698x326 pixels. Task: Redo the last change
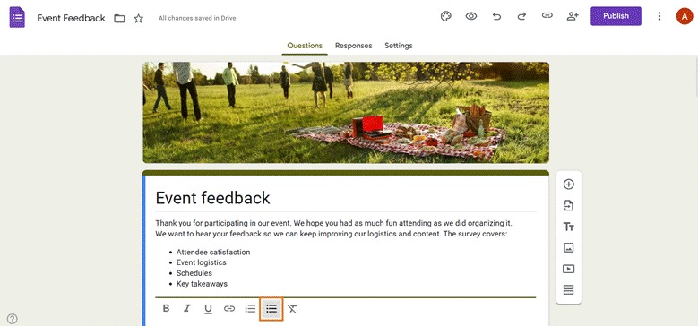coord(521,16)
